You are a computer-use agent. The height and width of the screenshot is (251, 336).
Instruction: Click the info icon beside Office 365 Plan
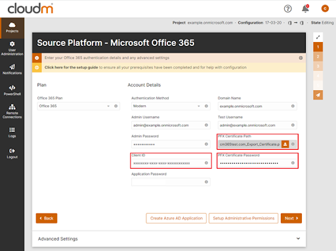(115, 106)
